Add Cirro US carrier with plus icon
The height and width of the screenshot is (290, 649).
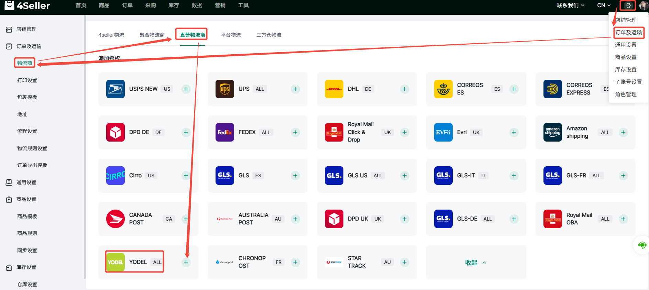tap(186, 176)
